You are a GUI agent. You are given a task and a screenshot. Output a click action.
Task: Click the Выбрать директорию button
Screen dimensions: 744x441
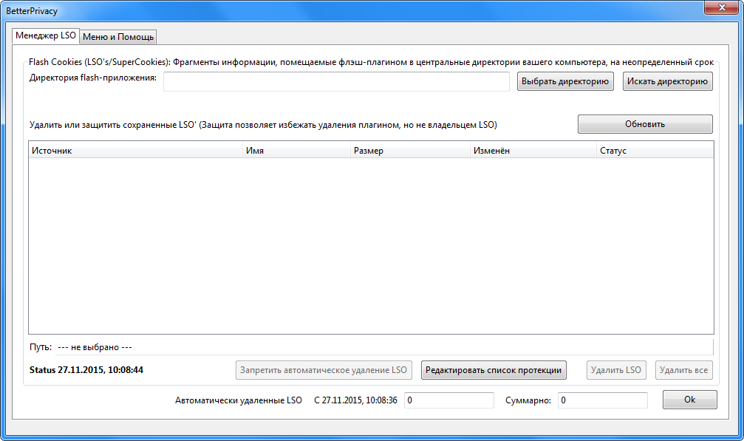tap(564, 81)
